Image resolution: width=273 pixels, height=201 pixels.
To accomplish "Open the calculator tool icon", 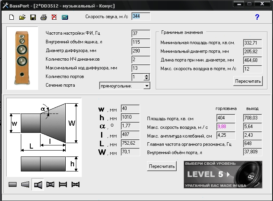I will [x=65, y=17].
